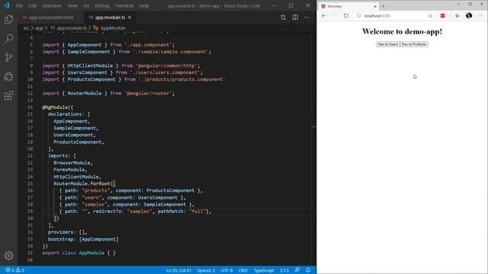Click the TypeScript version 3.7.5 entry
488x274 pixels.
[x=284, y=270]
